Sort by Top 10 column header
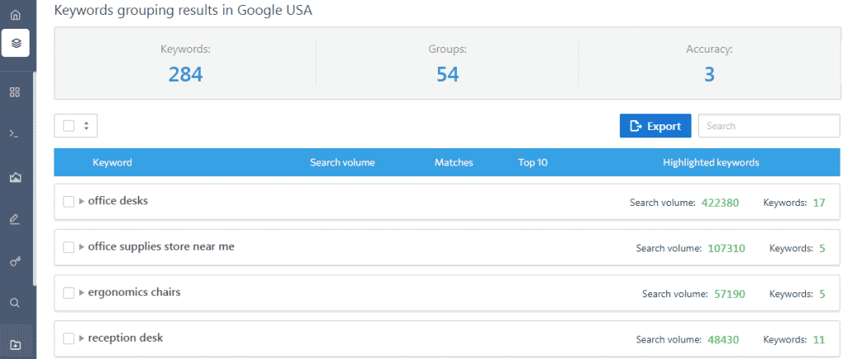The height and width of the screenshot is (359, 843). tap(533, 163)
